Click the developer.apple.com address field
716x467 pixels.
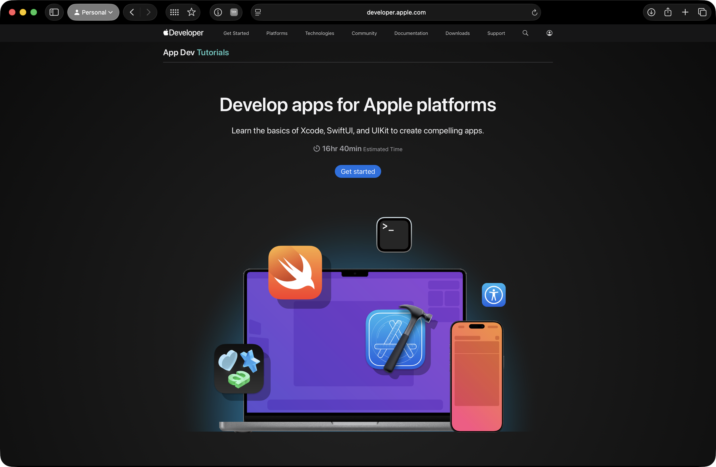click(x=396, y=12)
